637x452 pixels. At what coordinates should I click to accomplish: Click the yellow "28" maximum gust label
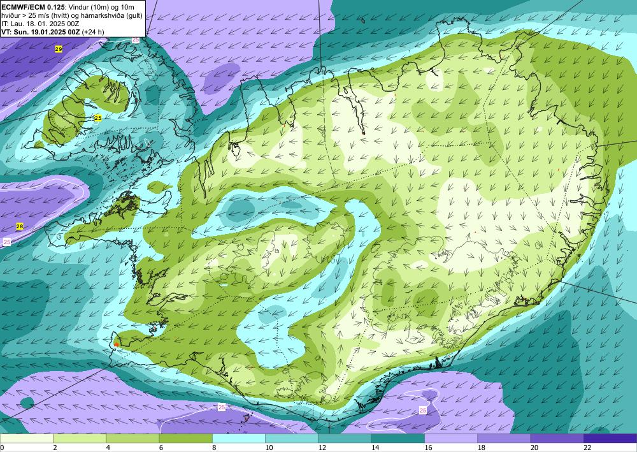(20, 226)
